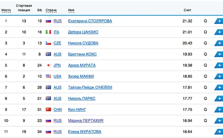Click the Italian flag icon beside ITA
Screen dimensions: 223x138
pyautogui.click(x=48, y=32)
